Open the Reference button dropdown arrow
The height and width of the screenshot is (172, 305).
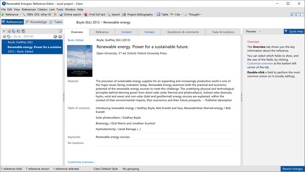pyautogui.click(x=20, y=14)
